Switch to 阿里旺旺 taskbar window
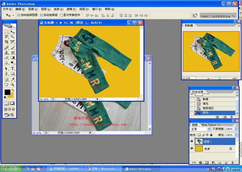The image size is (242, 172). point(66,169)
